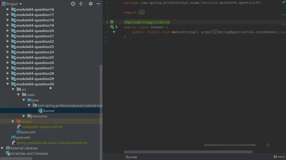
Task: Select module04-question28 in tree
Action: (x=35, y=73)
